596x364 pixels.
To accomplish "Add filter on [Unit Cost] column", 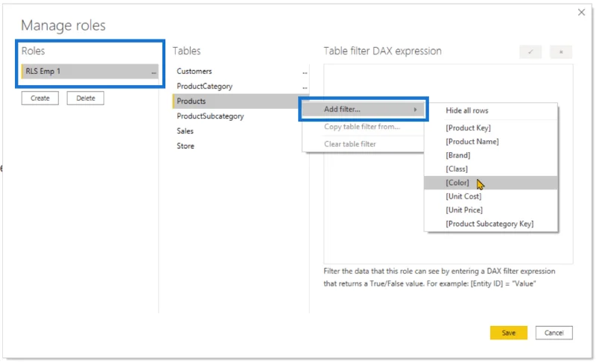I will click(x=491, y=196).
